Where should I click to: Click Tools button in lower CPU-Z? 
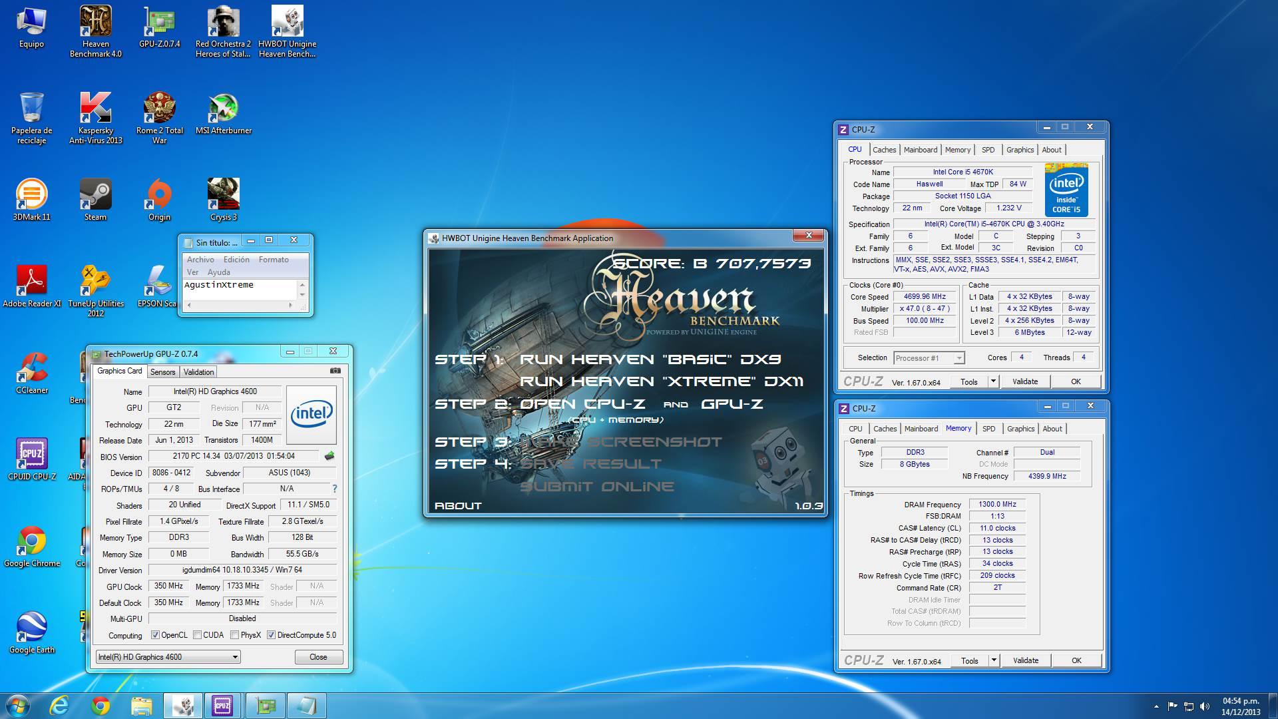click(970, 660)
